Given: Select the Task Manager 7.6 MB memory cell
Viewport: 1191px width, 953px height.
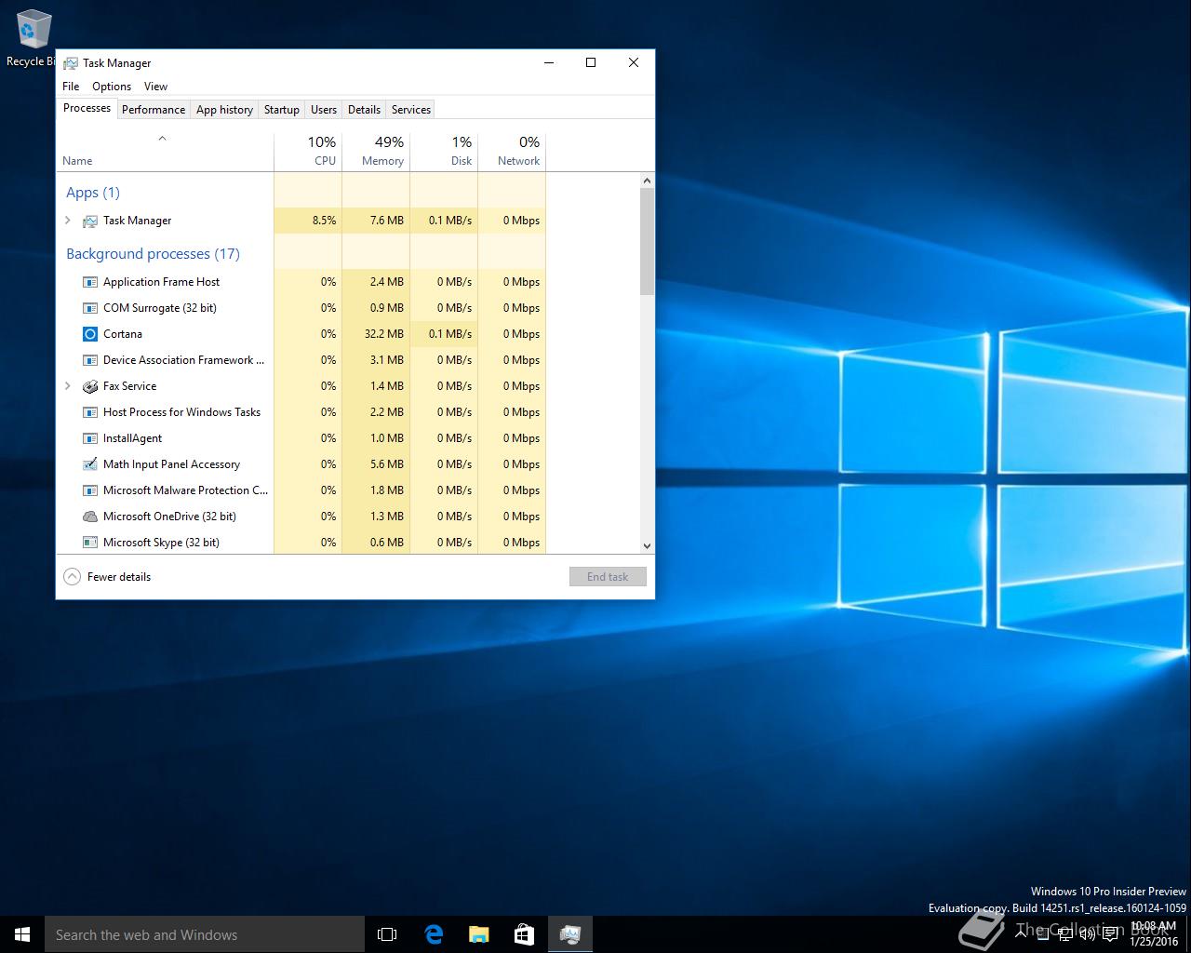Looking at the screenshot, I should coord(376,221).
